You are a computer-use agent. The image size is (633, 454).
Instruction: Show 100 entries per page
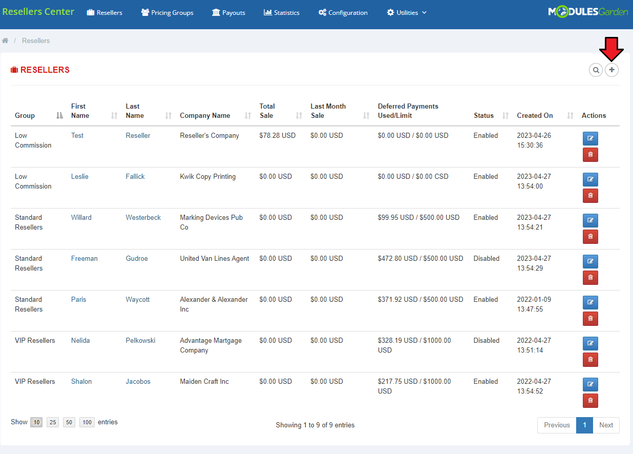(x=87, y=422)
